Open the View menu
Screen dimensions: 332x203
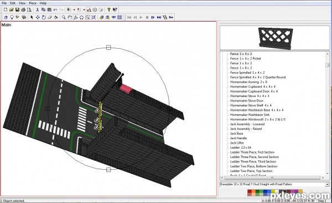[22, 3]
